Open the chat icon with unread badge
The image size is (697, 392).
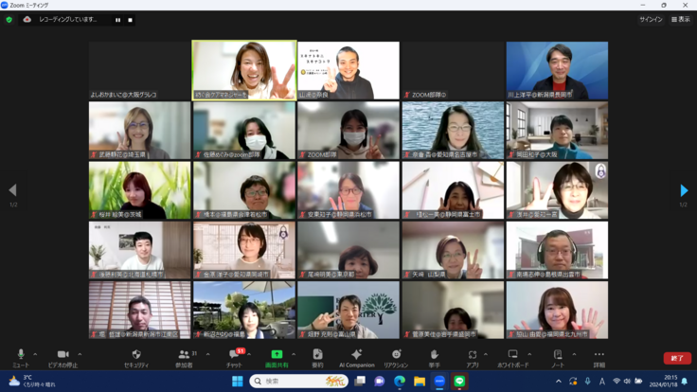click(234, 355)
